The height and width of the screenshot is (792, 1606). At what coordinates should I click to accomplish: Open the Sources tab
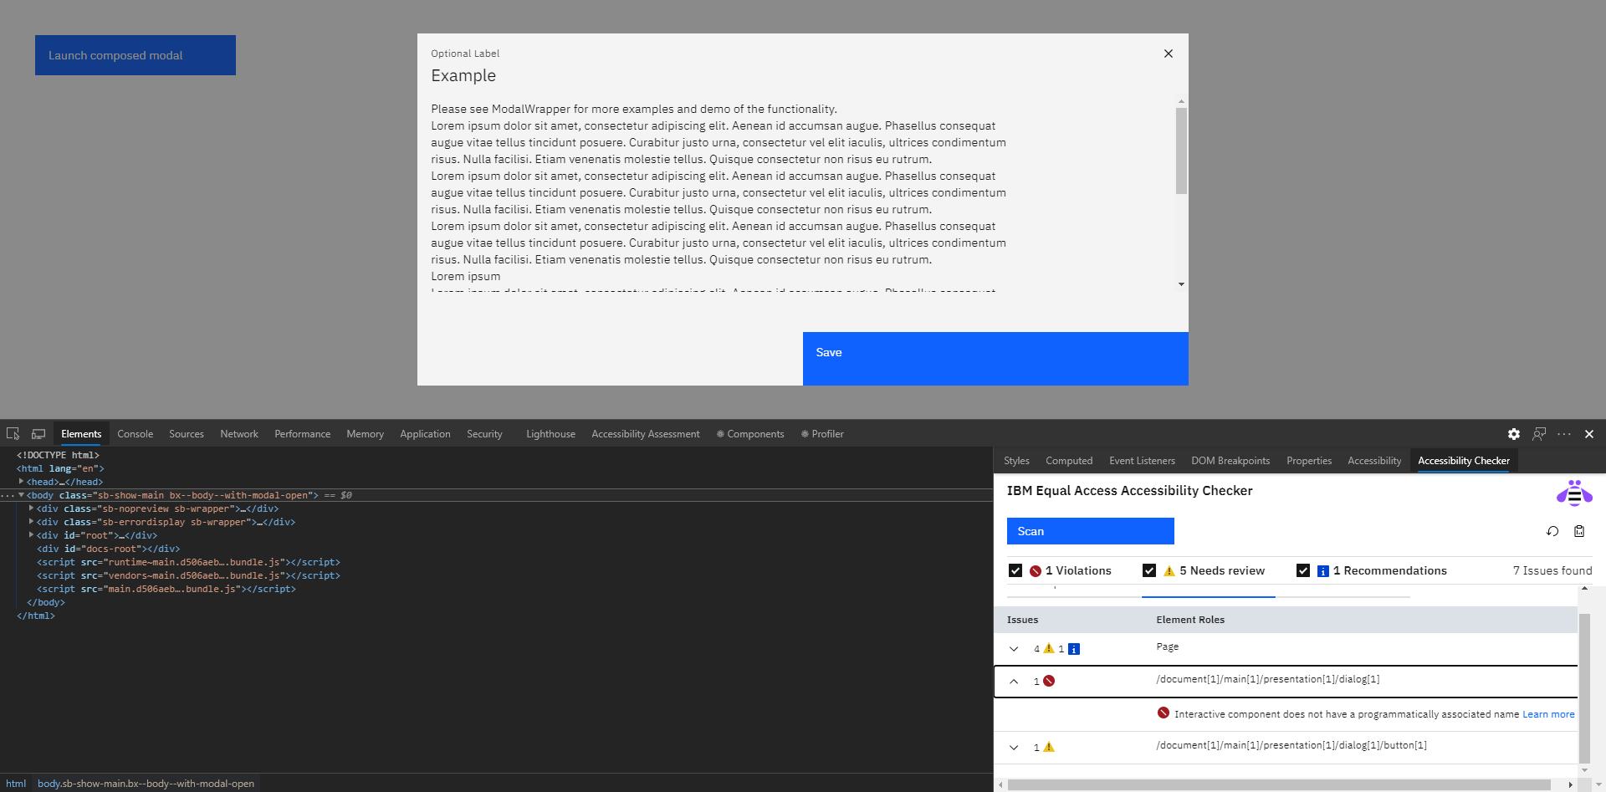(187, 434)
